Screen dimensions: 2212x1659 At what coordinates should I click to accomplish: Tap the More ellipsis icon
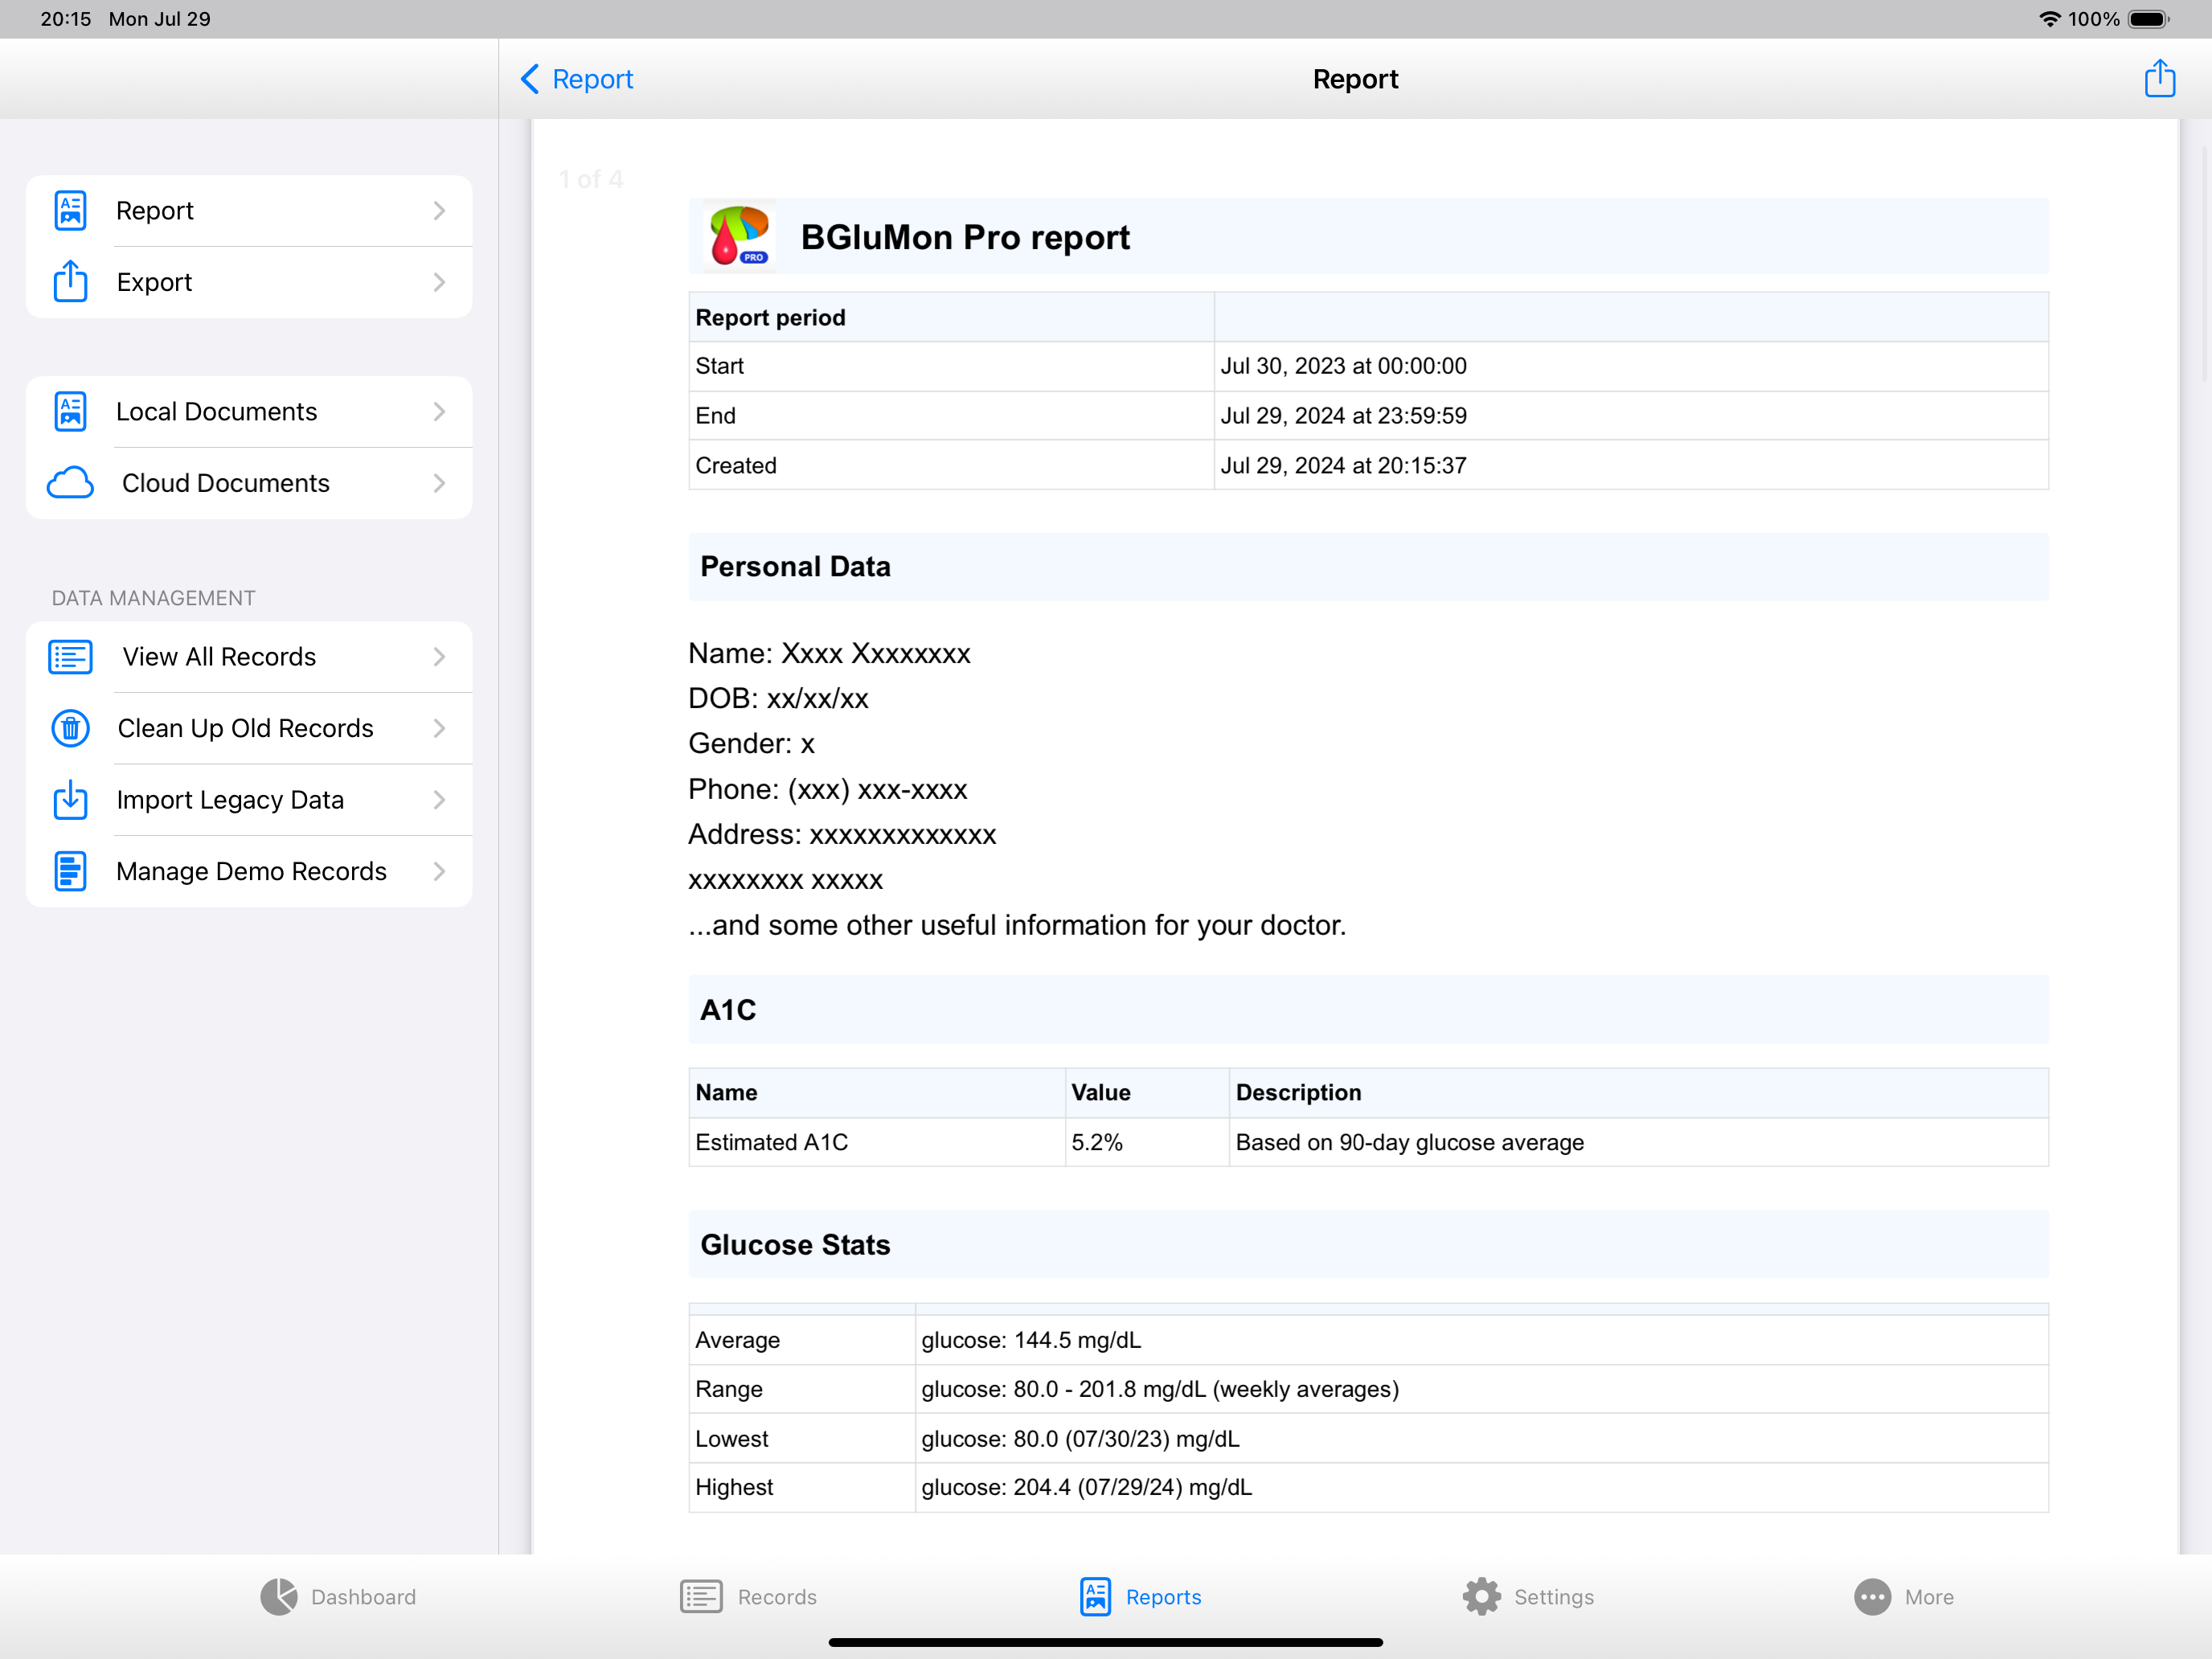point(1872,1597)
